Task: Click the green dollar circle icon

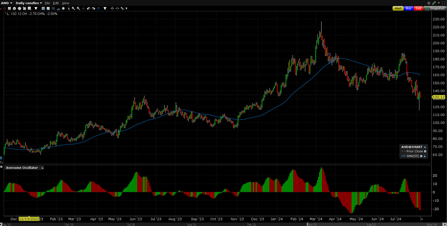Action: (63, 8)
